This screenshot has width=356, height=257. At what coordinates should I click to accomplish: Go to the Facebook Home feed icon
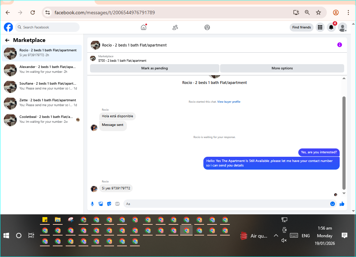pyautogui.click(x=144, y=27)
